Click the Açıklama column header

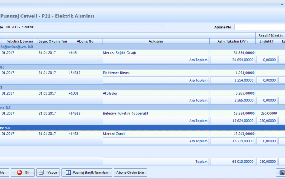[156, 41]
